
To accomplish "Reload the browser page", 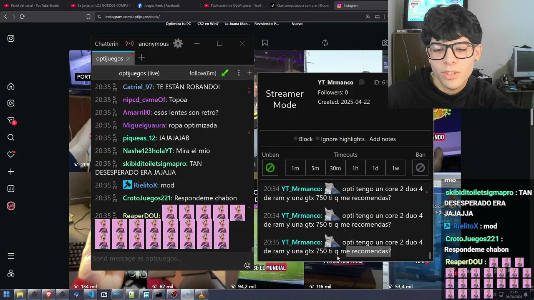I will 22,17.
